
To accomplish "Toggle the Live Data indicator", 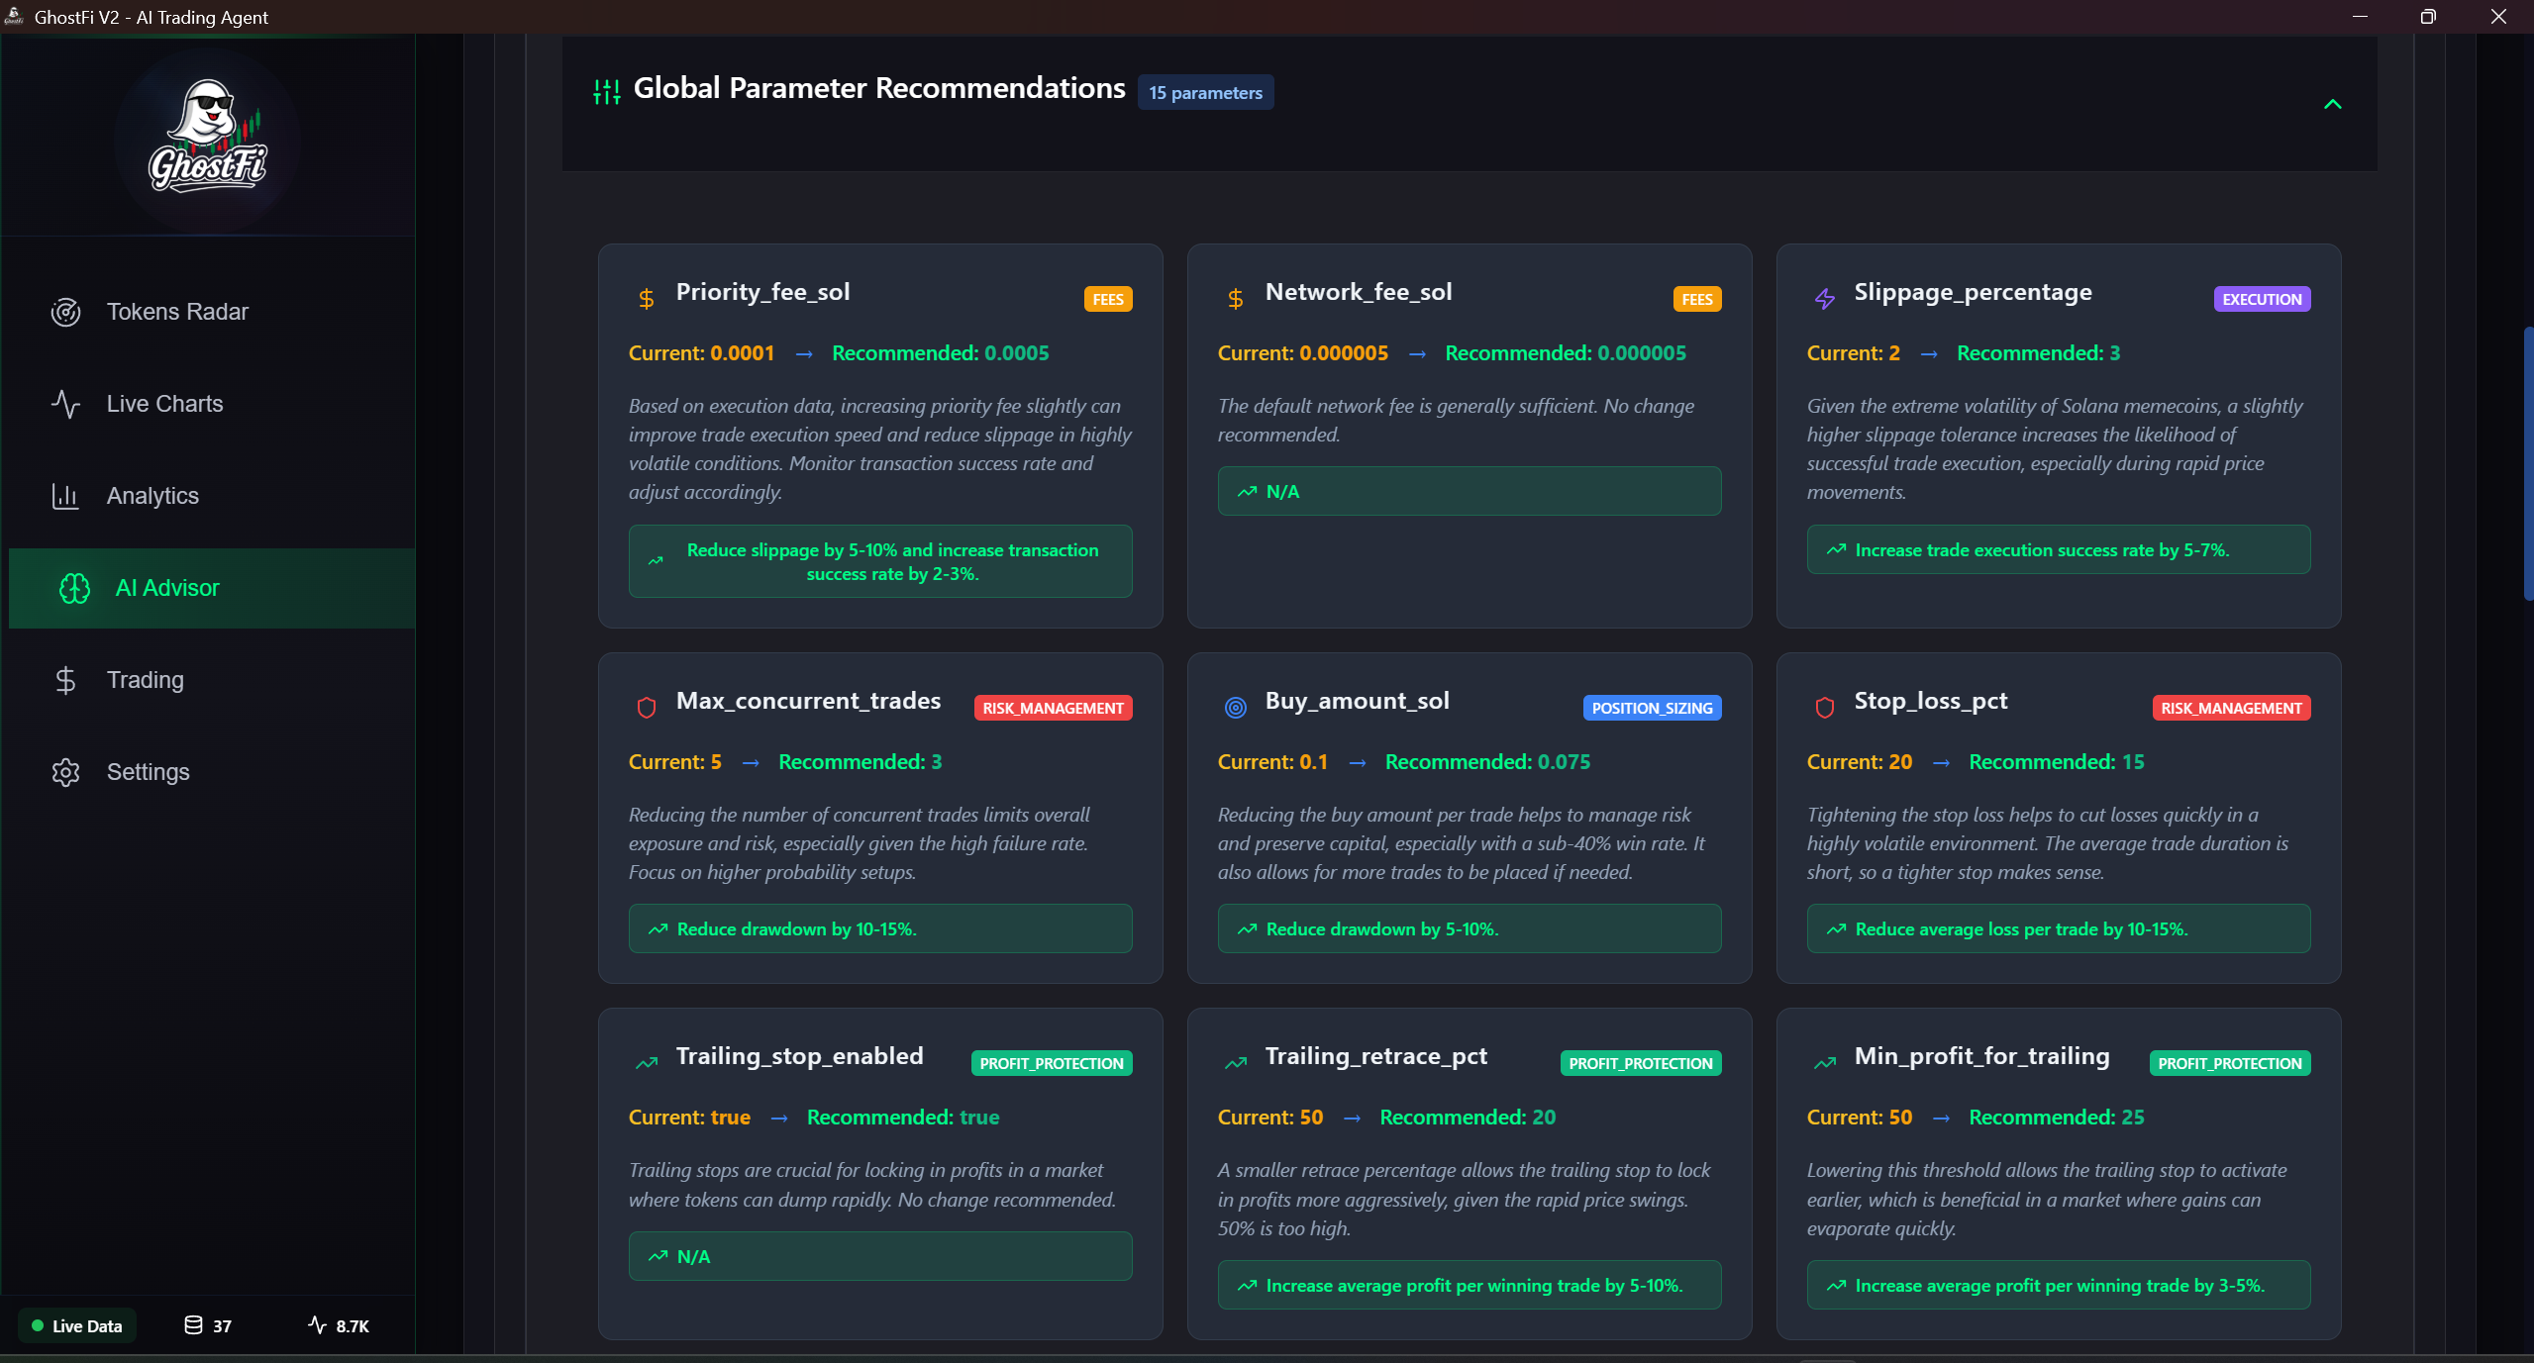I will click(x=78, y=1324).
